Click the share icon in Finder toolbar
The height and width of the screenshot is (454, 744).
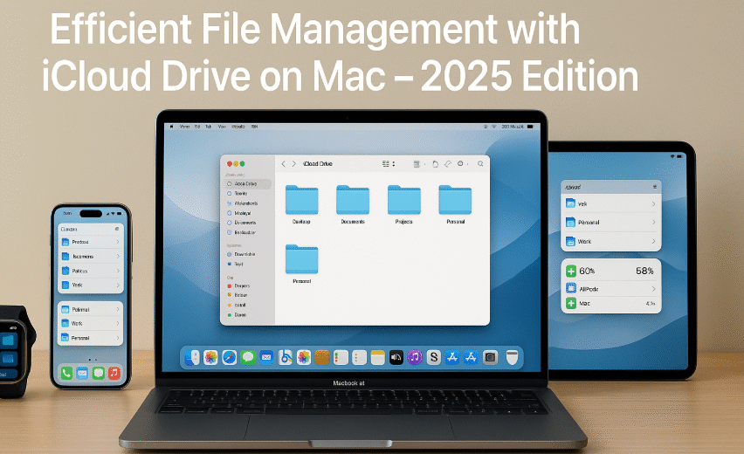(435, 163)
